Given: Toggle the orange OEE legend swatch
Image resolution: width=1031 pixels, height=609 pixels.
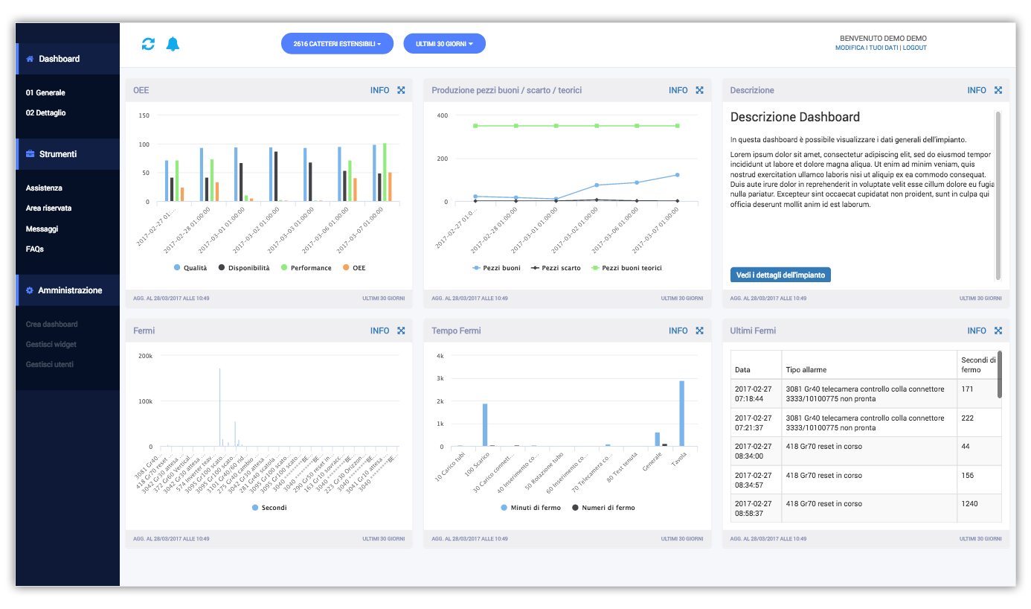Looking at the screenshot, I should click(346, 268).
